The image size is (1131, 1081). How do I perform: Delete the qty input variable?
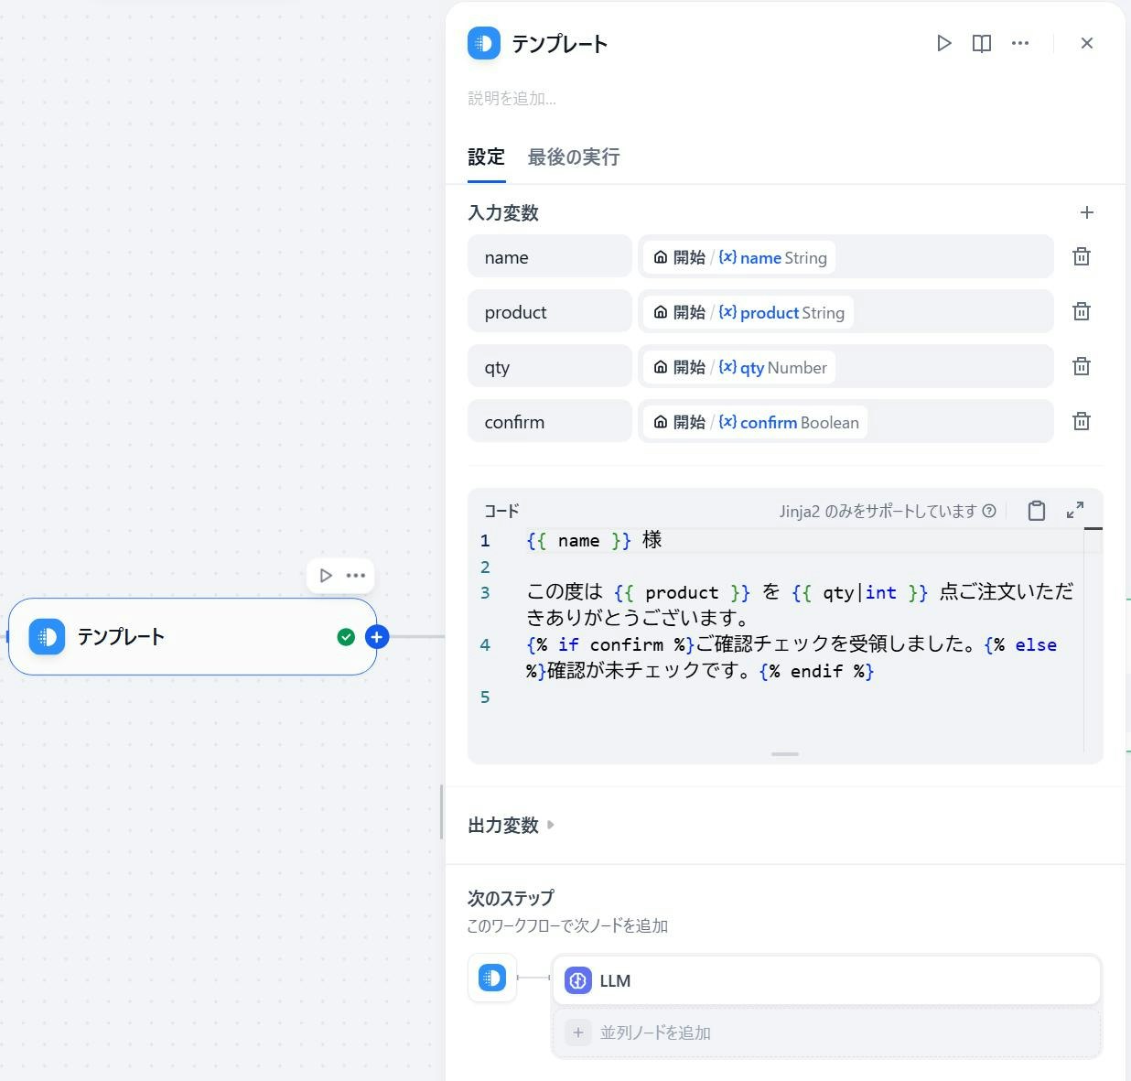pos(1082,367)
